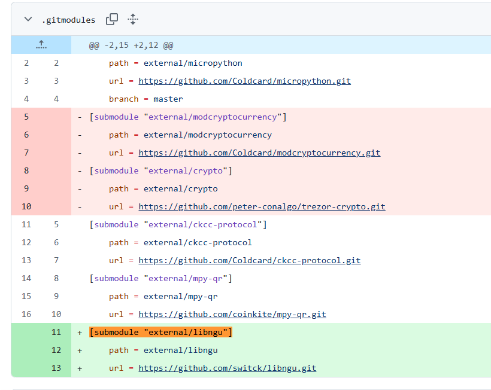This screenshot has width=491, height=390.
Task: Click the removed path = external/crypto line
Action: coord(163,189)
